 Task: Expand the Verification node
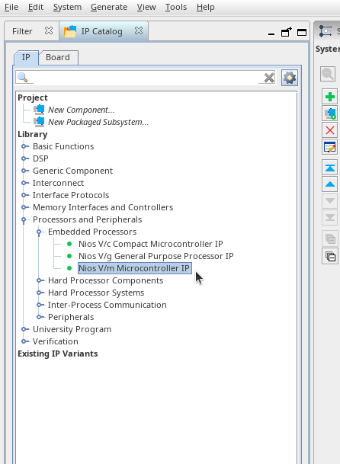click(25, 341)
